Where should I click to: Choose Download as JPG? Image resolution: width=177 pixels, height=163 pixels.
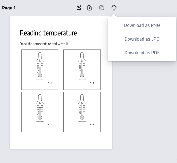click(142, 39)
